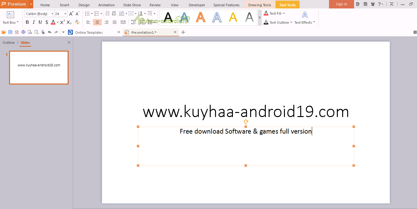Viewport: 417px width, 209px height.
Task: Close the Presentation1 document tab
Action: (x=175, y=32)
